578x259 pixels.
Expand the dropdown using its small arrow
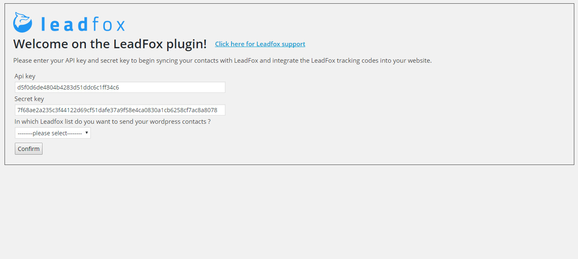coord(87,133)
